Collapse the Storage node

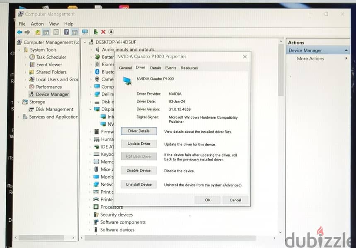[19, 102]
